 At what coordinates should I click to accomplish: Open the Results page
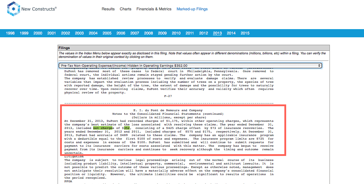108,9
